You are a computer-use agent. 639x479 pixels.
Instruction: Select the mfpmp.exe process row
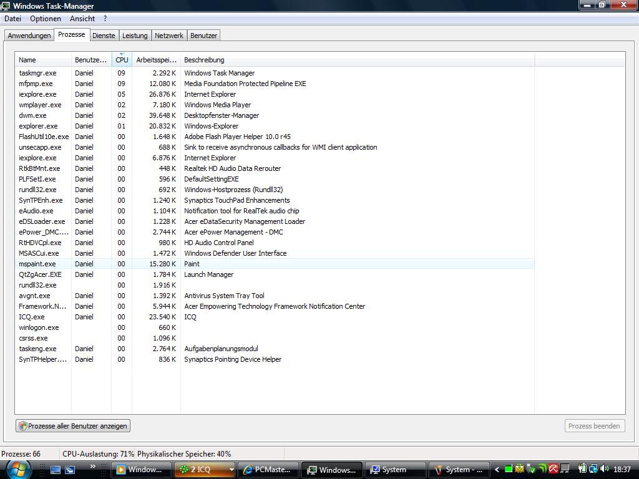click(275, 84)
